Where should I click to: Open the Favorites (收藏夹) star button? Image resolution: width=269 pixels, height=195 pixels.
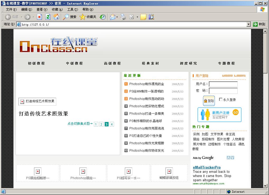click(x=88, y=17)
